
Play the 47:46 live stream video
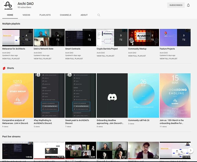[x=49, y=150]
